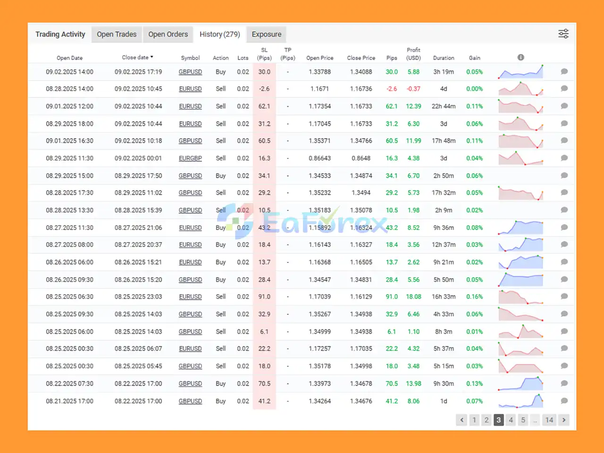Click the Open Date column header
Screen dimensions: 604x453
point(69,58)
